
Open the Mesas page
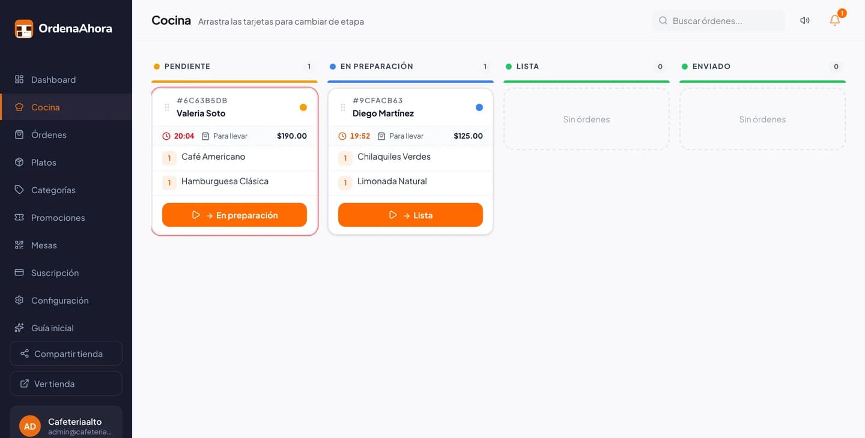66,245
